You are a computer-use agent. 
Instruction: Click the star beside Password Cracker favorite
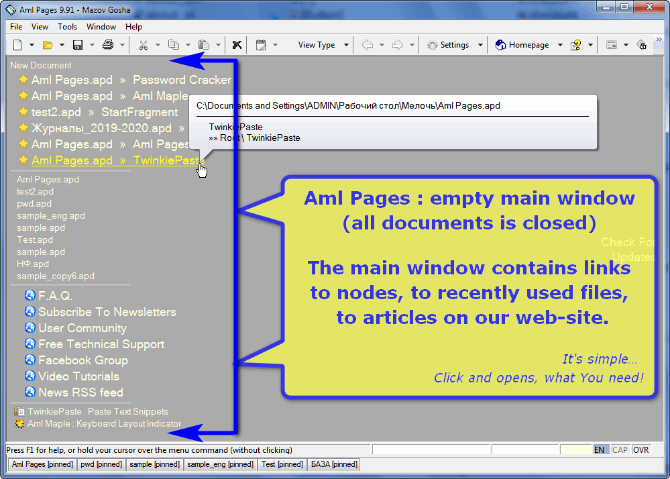[x=23, y=79]
